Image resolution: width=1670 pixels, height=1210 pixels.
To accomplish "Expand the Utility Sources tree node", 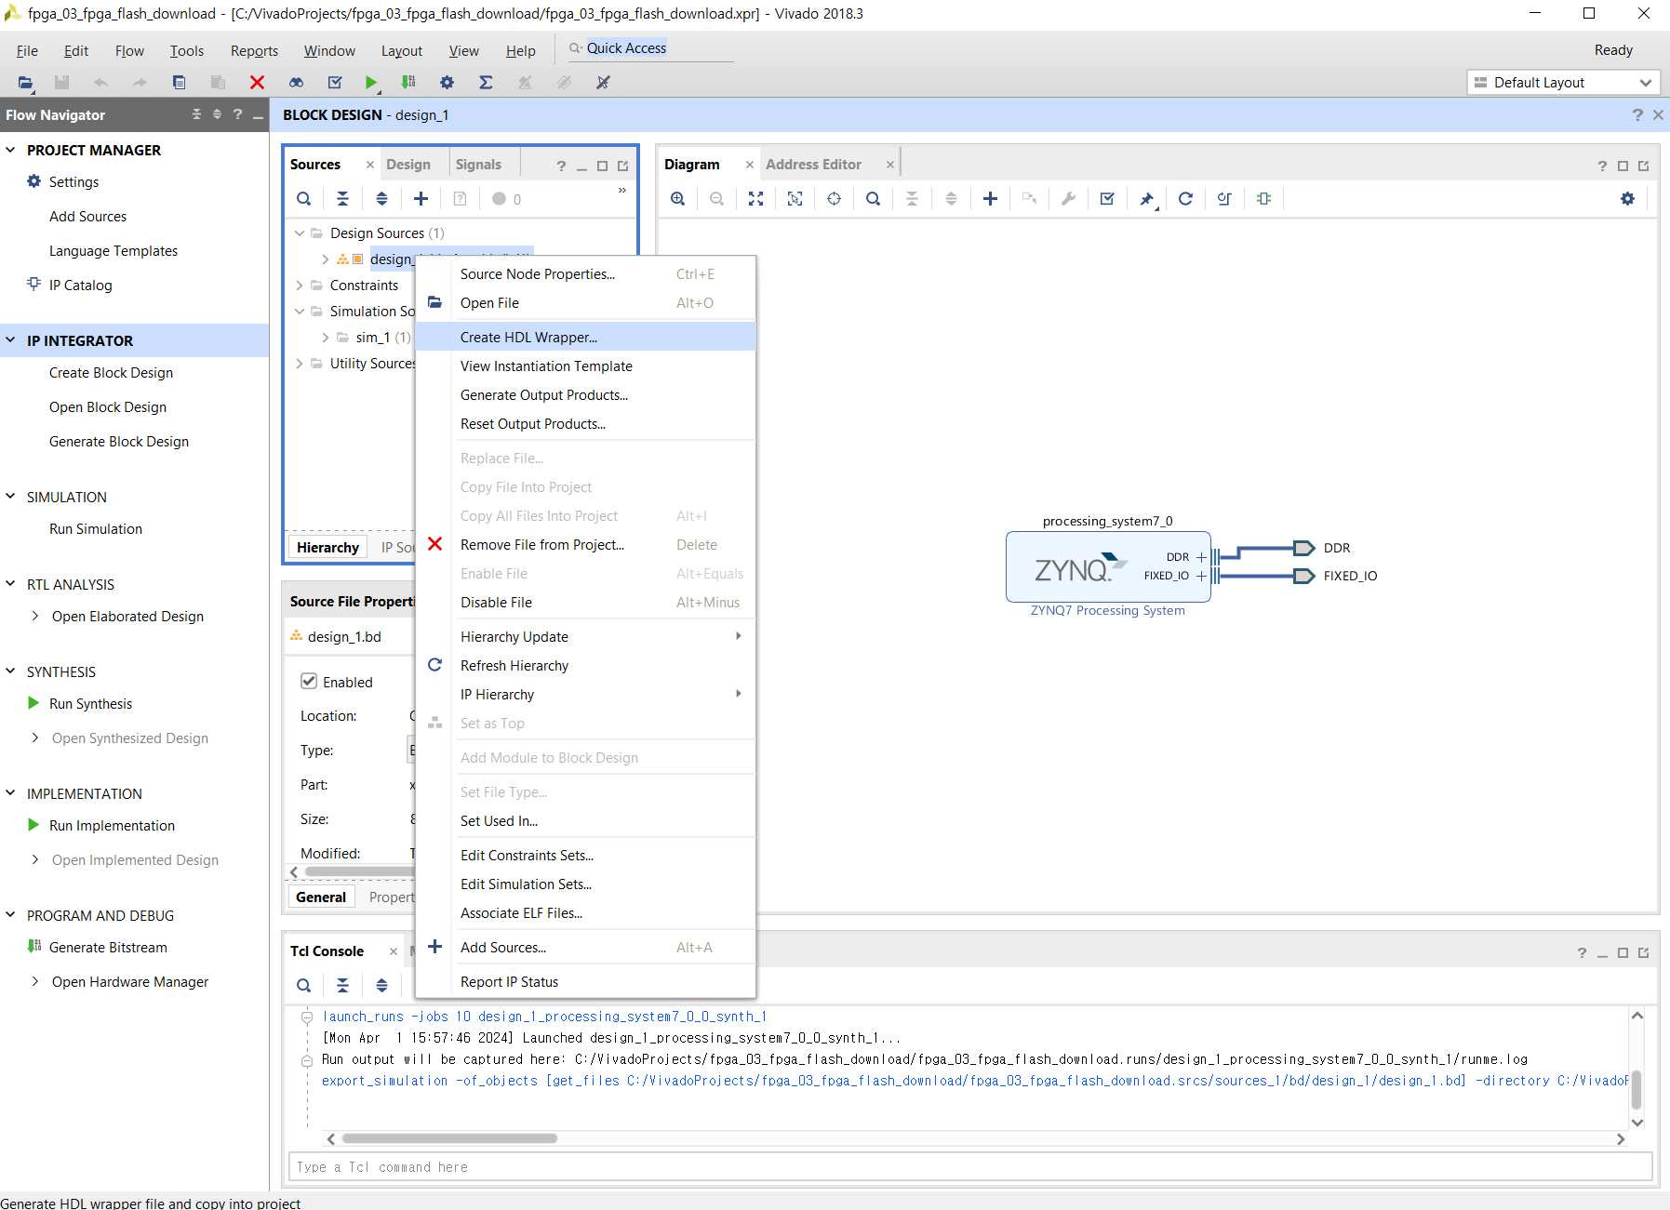I will coord(300,364).
